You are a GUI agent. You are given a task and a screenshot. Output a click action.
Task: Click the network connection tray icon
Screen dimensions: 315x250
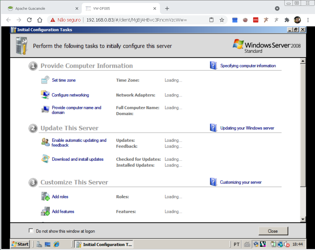pyautogui.click(x=280, y=244)
